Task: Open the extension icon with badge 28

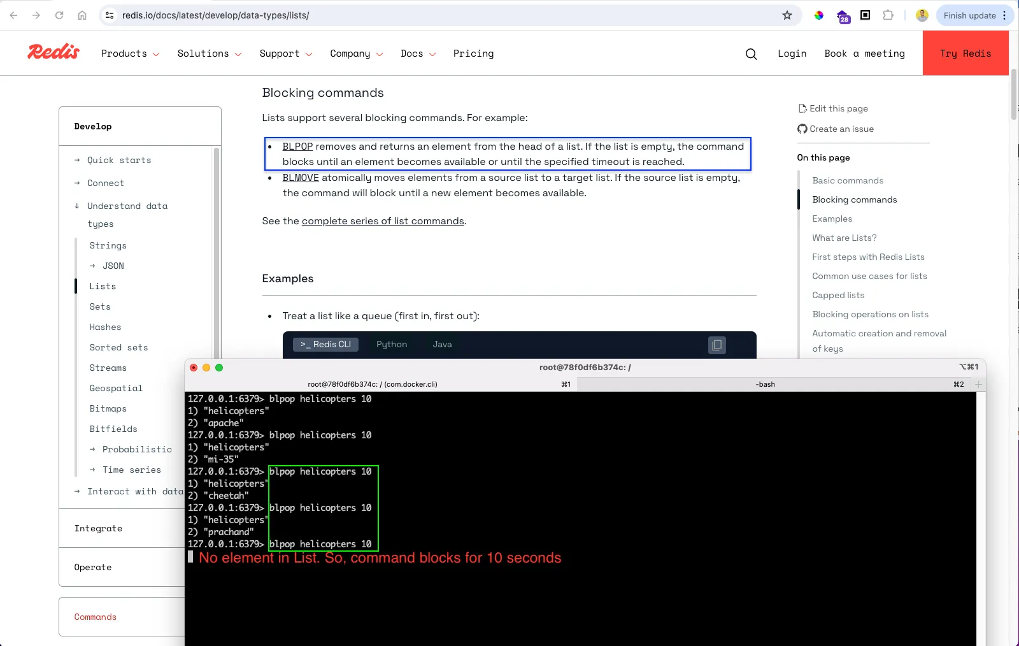Action: (843, 17)
